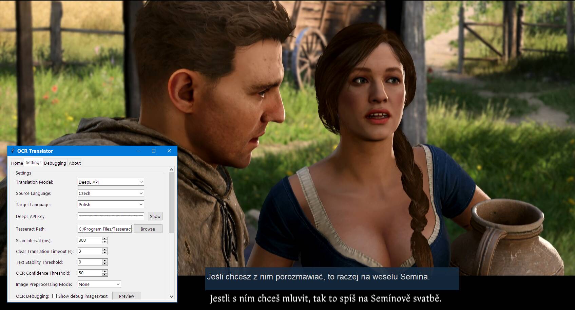Viewport: 575px width, 310px height.
Task: Click the 'Translation Model:' label
Action: pyautogui.click(x=34, y=182)
